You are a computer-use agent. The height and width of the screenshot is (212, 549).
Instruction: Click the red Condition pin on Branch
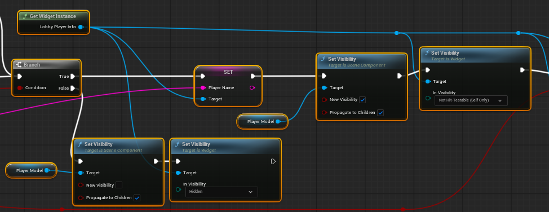click(20, 87)
